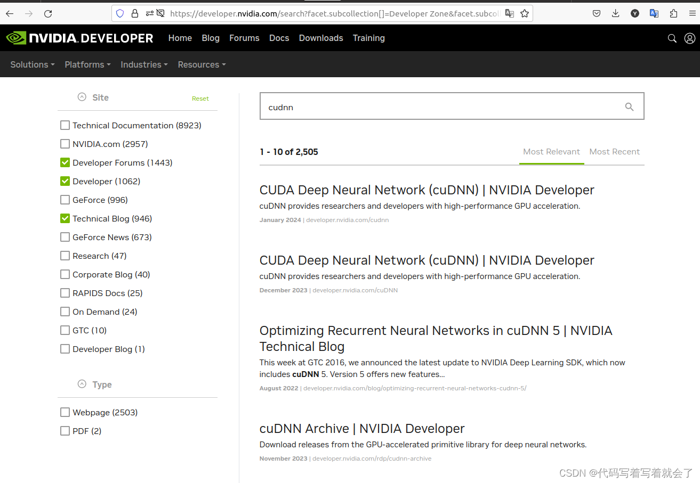Uncheck the Developer Forums filter
The height and width of the screenshot is (483, 700).
[x=65, y=162]
